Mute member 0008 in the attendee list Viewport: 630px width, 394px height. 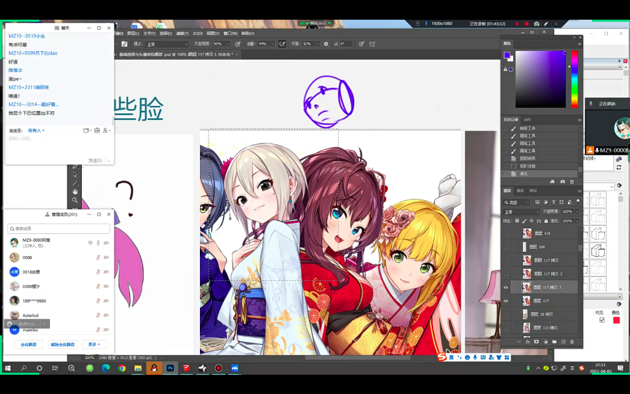point(98,258)
